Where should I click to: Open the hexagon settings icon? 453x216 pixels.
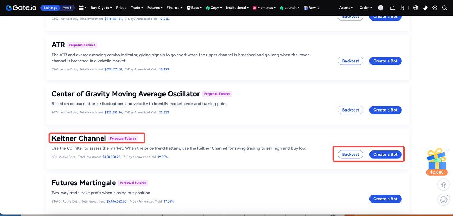pyautogui.click(x=435, y=8)
